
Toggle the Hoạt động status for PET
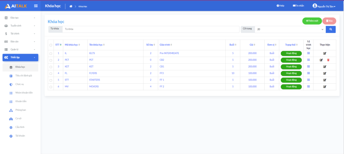point(291,60)
